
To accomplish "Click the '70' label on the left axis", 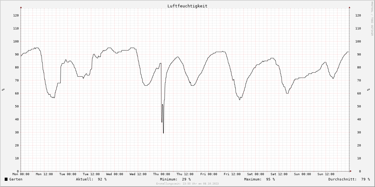I will coord(17,80).
